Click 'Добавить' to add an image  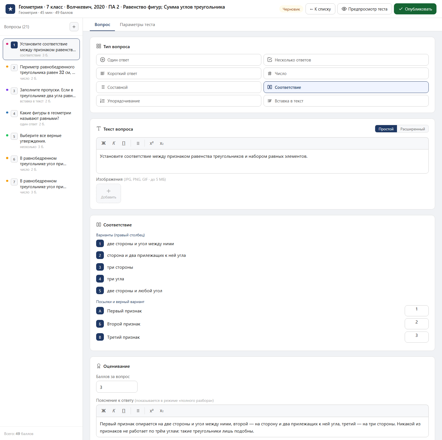[109, 193]
